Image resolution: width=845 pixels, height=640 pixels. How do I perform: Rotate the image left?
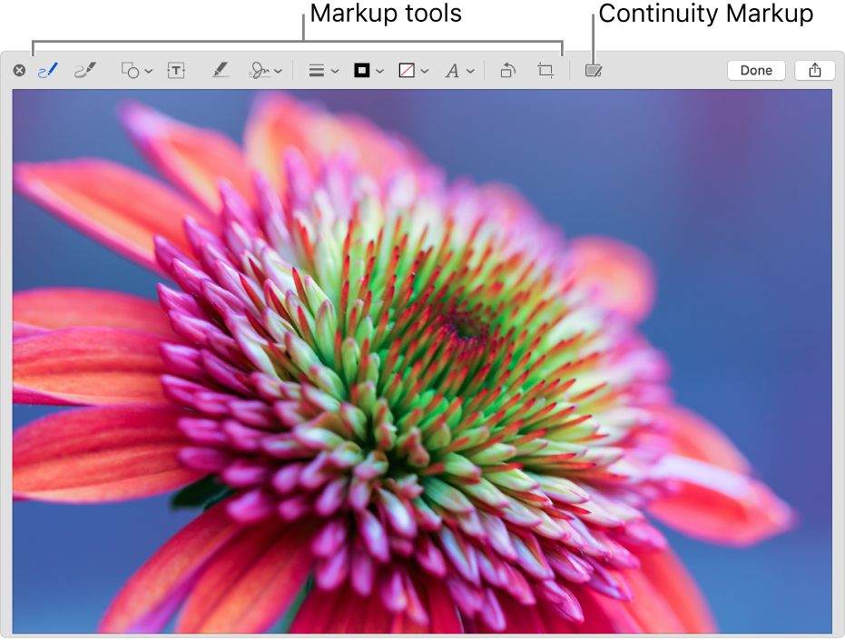pyautogui.click(x=508, y=70)
